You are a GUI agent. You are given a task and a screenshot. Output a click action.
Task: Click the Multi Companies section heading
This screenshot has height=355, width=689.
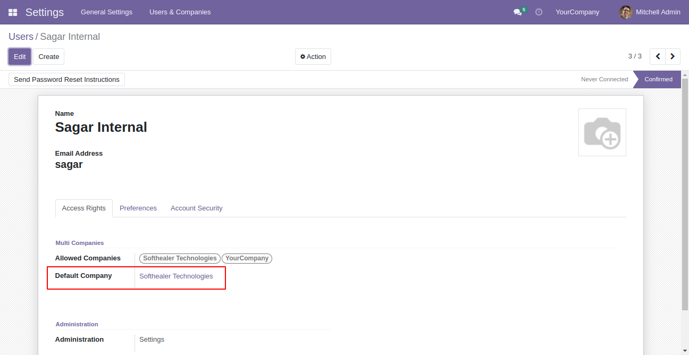tap(80, 243)
